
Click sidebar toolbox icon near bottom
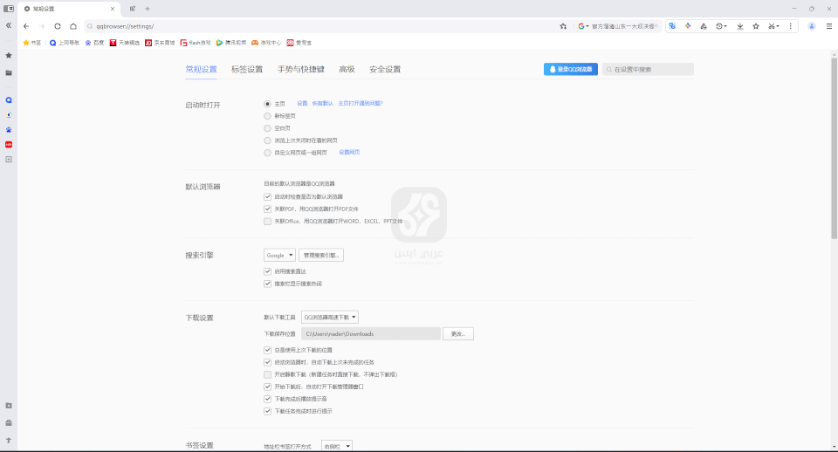point(9,422)
